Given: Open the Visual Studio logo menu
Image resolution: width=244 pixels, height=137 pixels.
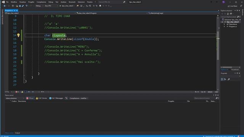Looking at the screenshot, I should click(3, 2).
